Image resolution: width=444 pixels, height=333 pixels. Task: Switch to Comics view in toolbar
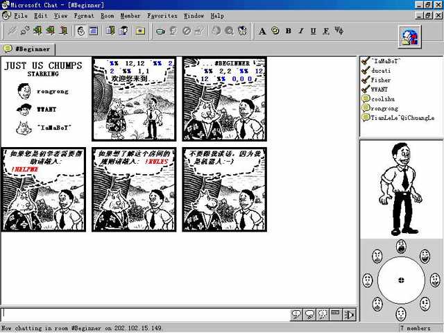click(x=81, y=31)
